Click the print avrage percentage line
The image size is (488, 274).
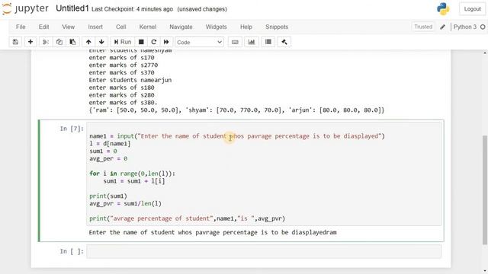point(187,218)
